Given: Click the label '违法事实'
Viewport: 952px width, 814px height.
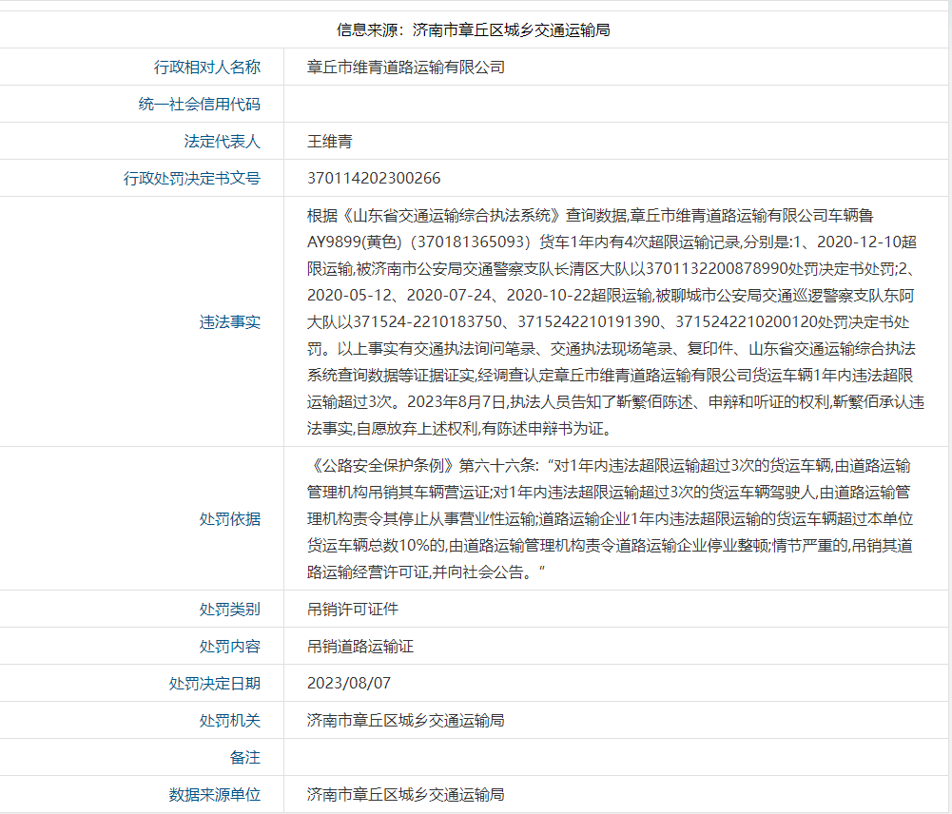Looking at the screenshot, I should [x=230, y=321].
